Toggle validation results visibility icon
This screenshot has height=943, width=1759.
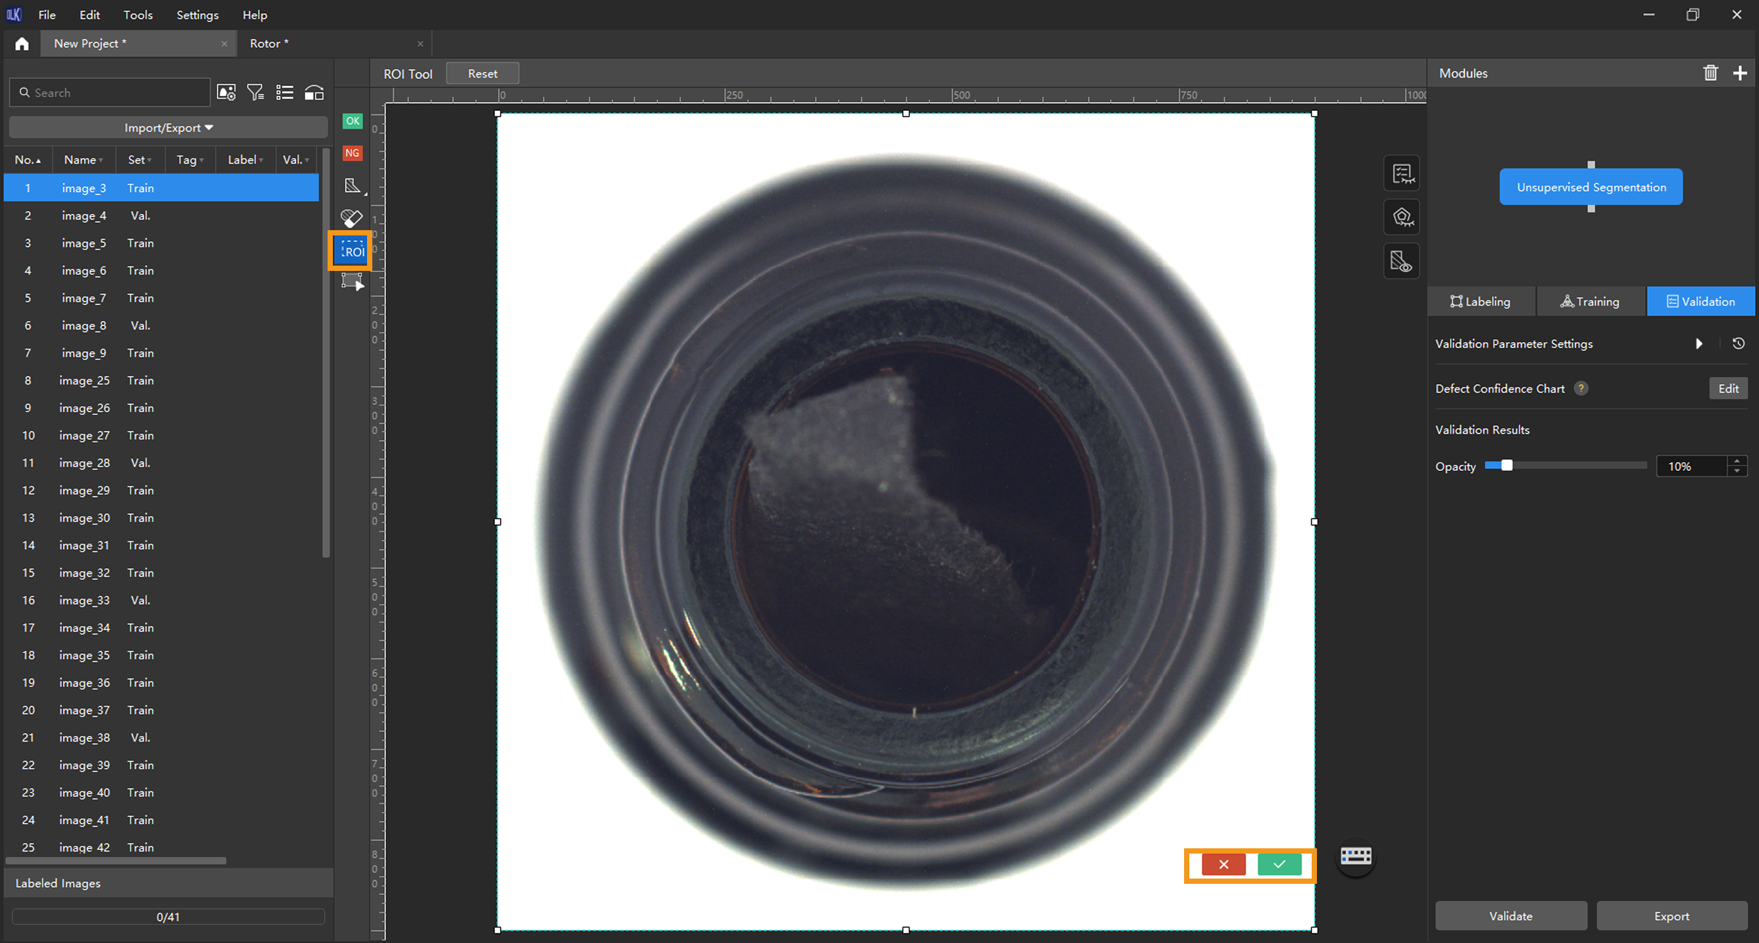tap(1402, 174)
